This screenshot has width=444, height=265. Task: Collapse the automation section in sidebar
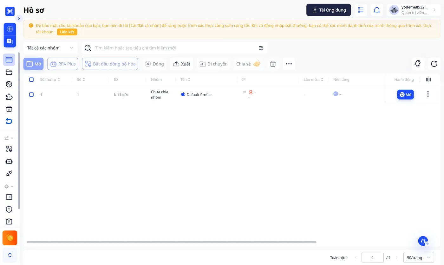9,138
